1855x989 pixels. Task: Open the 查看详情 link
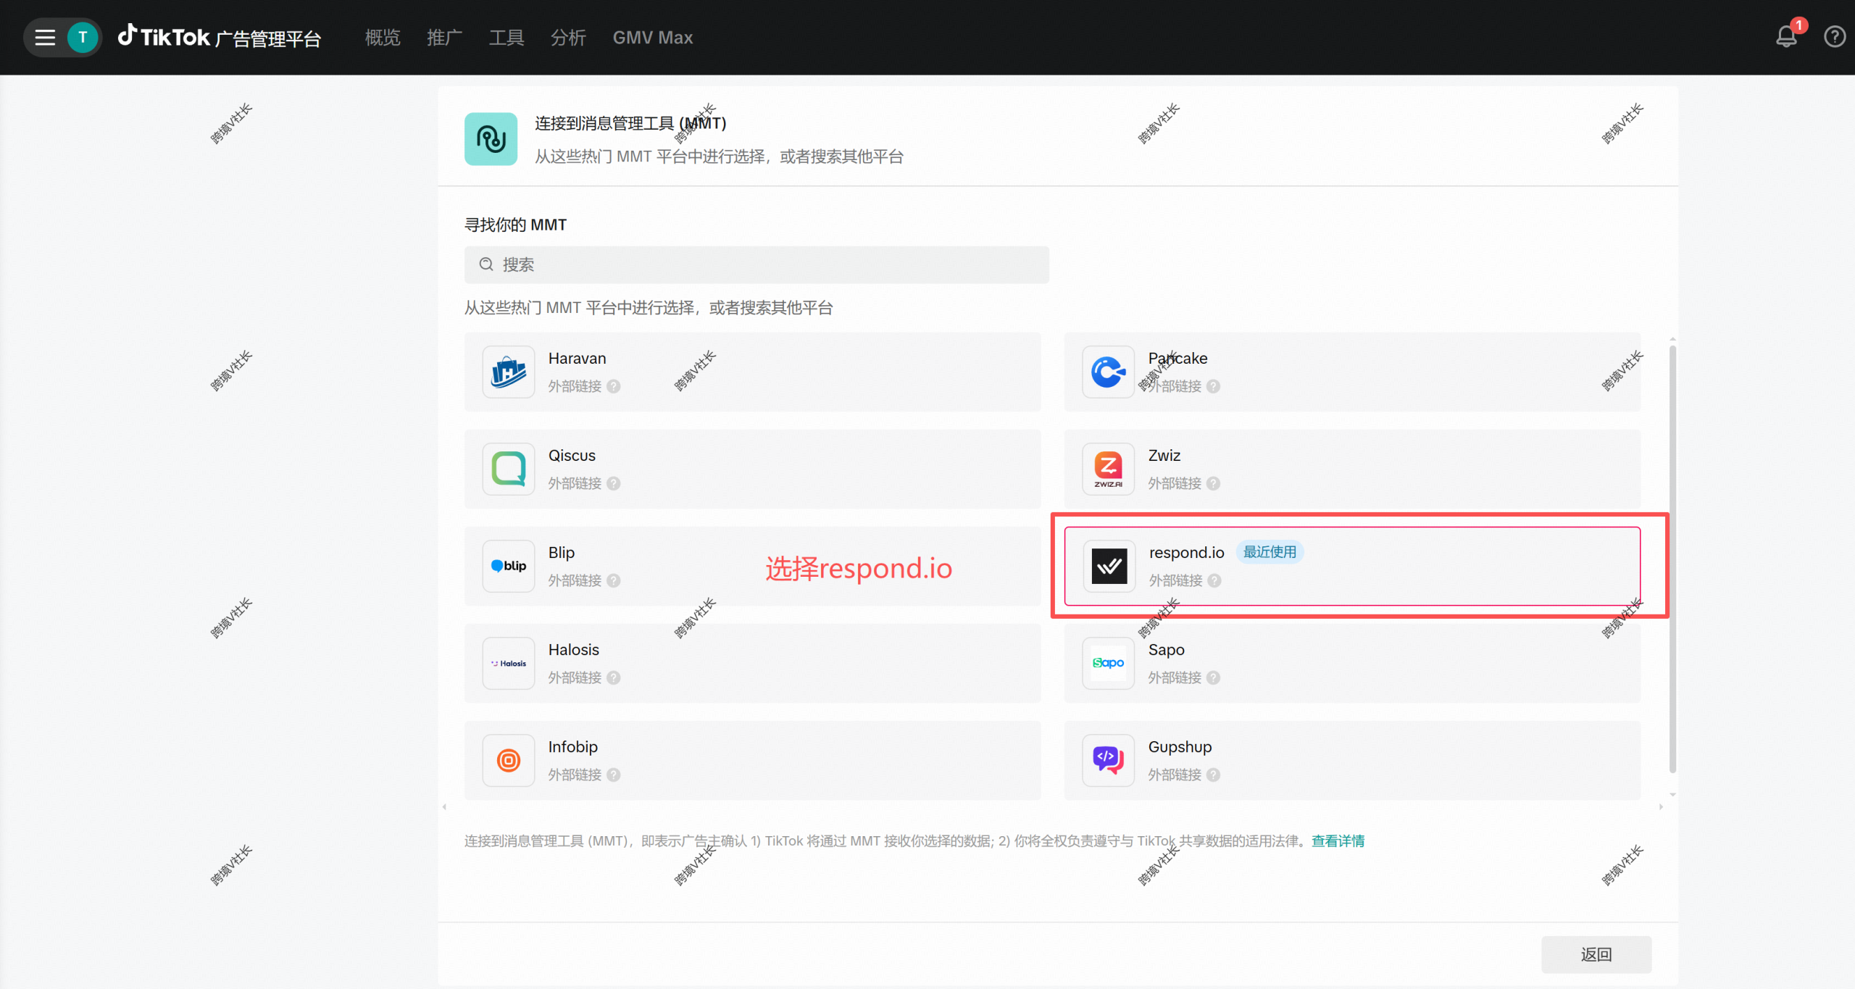[1338, 840]
